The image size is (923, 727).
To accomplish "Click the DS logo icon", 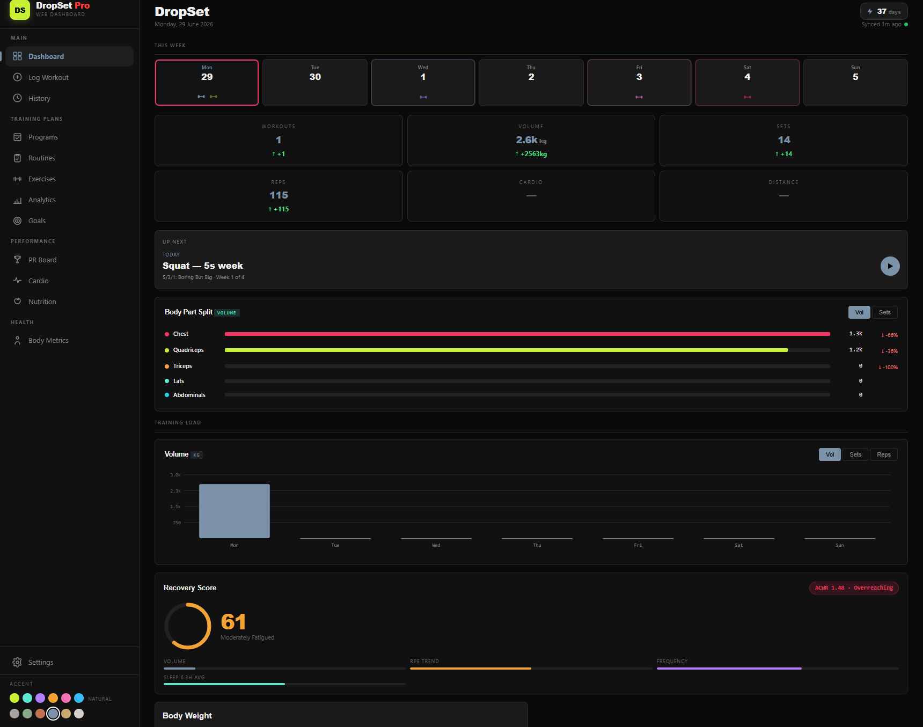I will point(20,10).
